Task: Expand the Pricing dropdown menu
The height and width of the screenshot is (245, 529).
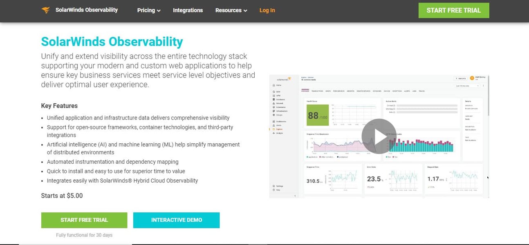Action: [x=149, y=10]
